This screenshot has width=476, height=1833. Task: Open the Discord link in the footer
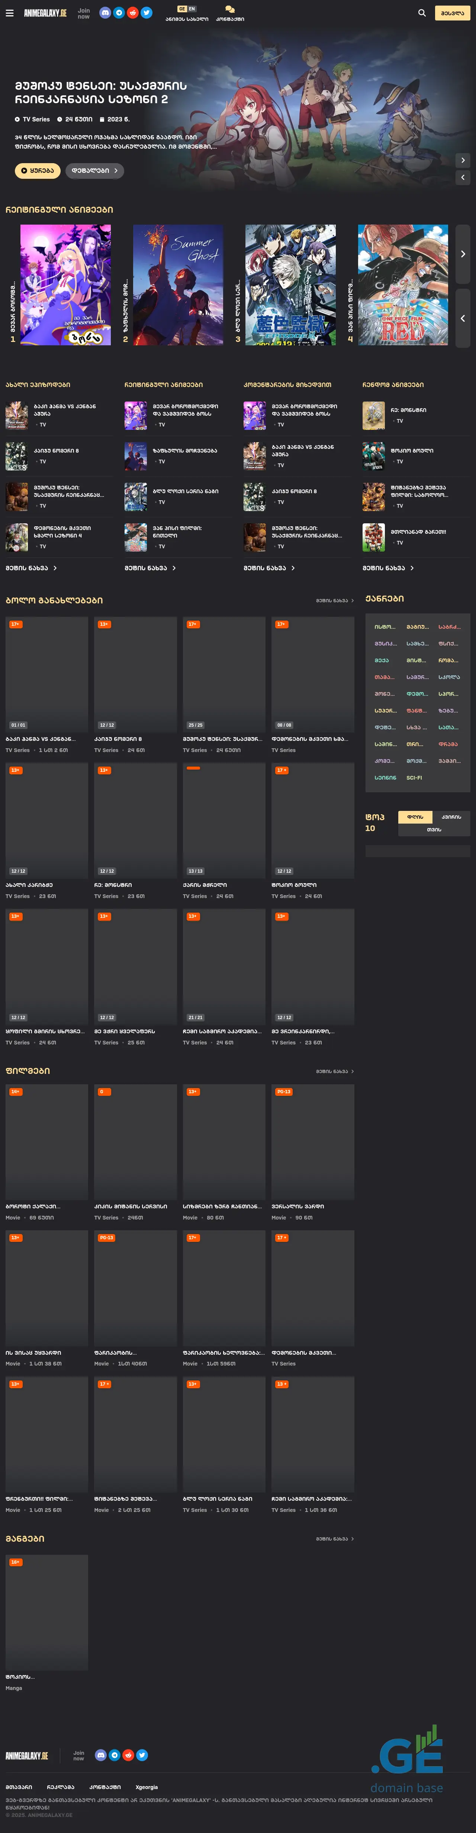pyautogui.click(x=101, y=1755)
